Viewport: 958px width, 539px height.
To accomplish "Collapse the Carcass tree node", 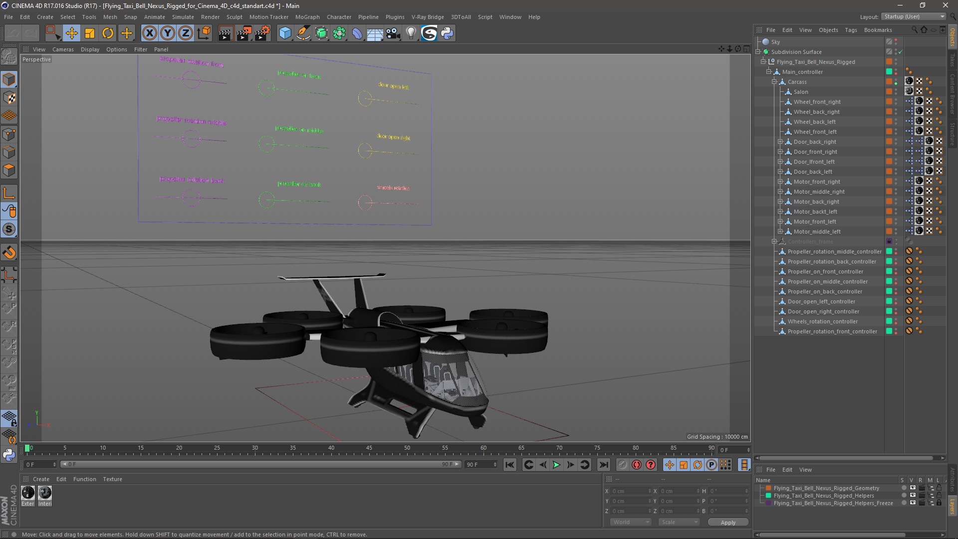I will (774, 82).
